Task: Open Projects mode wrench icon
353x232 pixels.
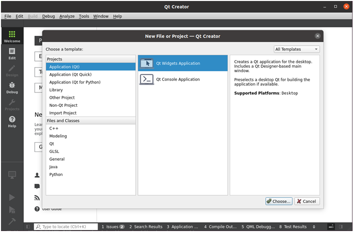Action: 12,102
